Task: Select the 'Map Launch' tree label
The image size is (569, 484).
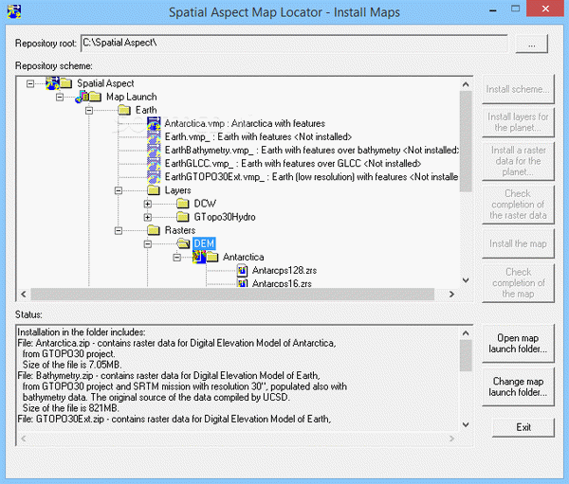Action: [132, 97]
